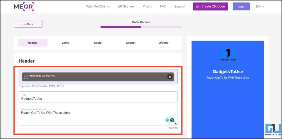Click the GadgetsToUse logo in the preview

coord(228,55)
